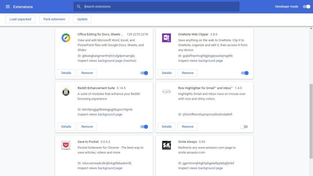Click Pack extension button
The width and height of the screenshot is (313, 176).
point(54,19)
